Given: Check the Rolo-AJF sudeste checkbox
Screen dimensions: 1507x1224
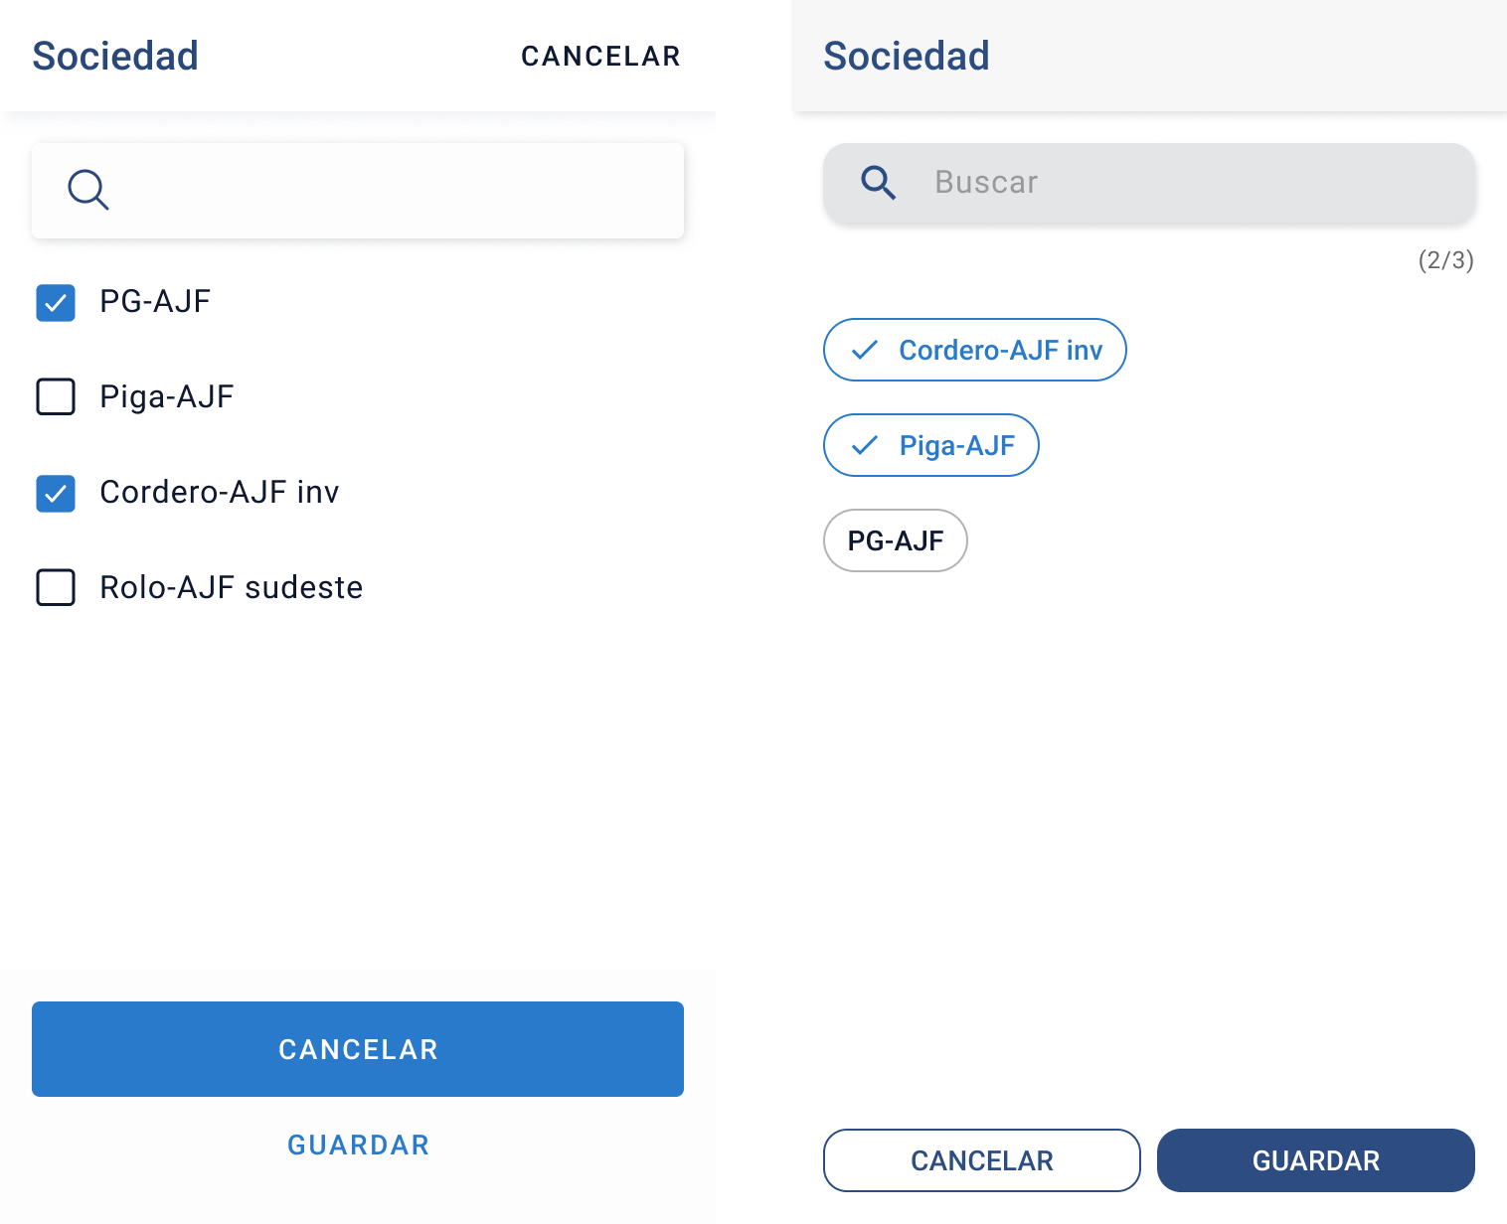Looking at the screenshot, I should (x=56, y=587).
